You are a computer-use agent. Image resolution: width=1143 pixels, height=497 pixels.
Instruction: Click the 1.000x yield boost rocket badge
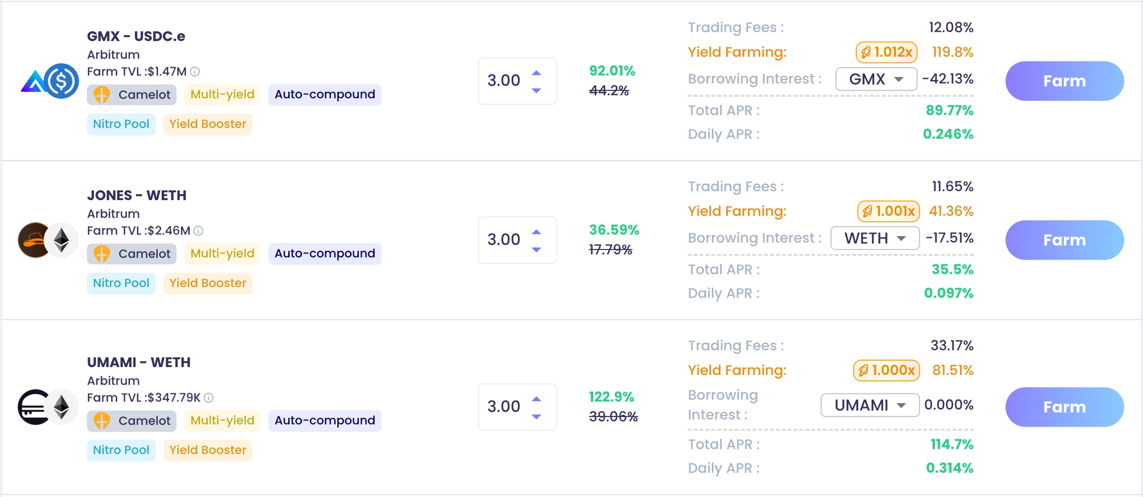pos(886,371)
